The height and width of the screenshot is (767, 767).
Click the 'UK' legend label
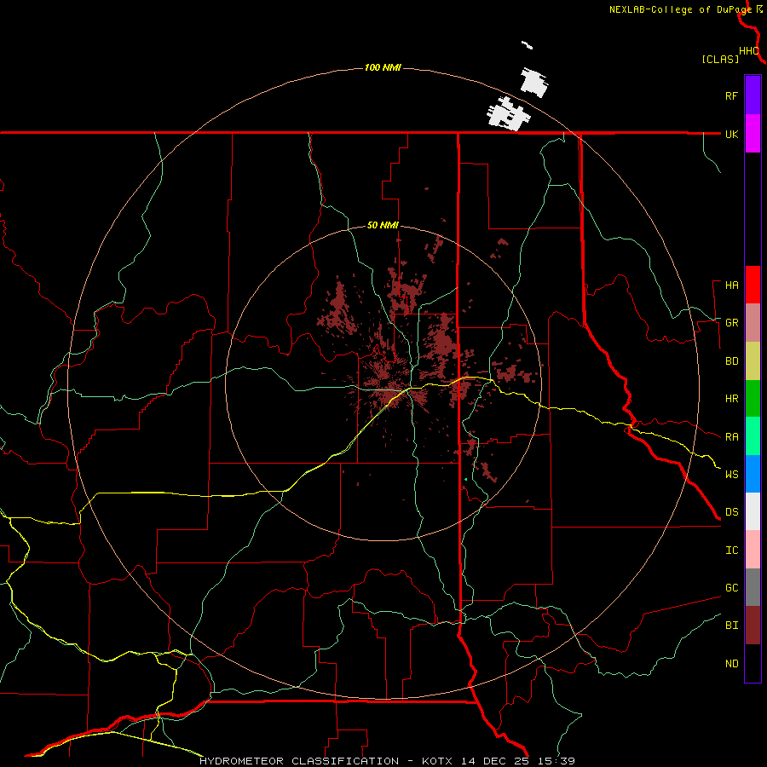[731, 134]
